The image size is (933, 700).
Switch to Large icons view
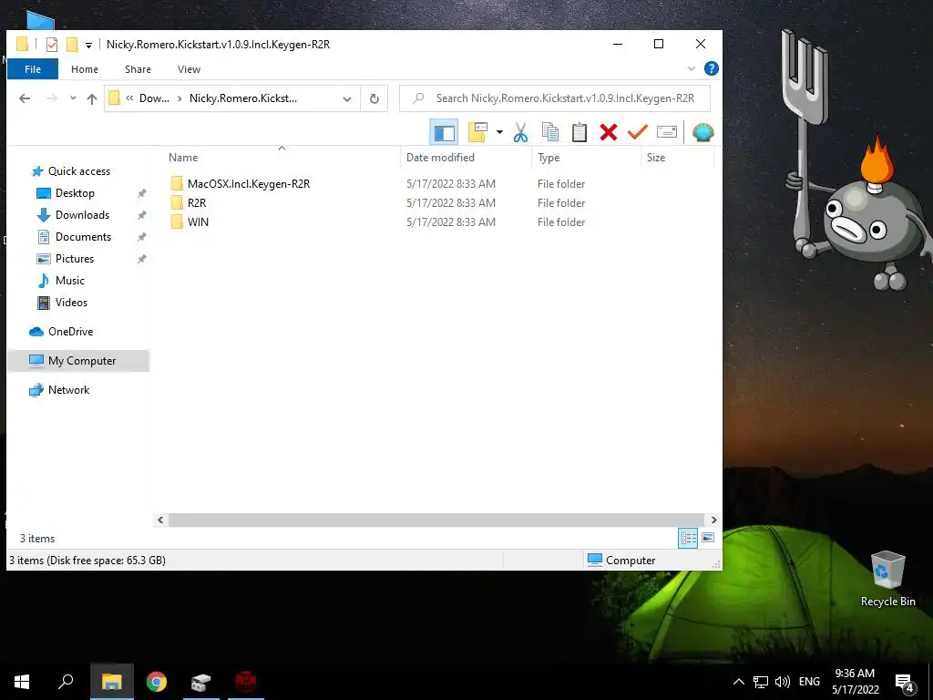tap(708, 538)
